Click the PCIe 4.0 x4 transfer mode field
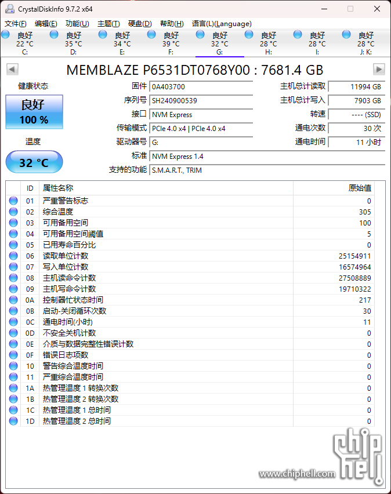Image resolution: width=391 pixels, height=494 pixels. click(201, 129)
